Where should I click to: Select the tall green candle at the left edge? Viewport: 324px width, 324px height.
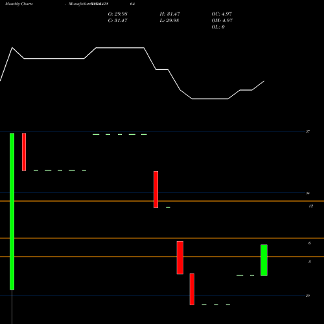12,211
